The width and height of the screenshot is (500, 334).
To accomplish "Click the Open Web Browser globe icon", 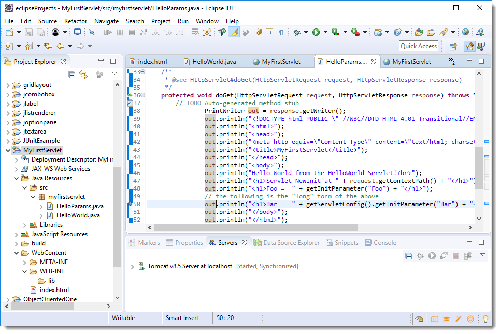I will tap(466, 32).
